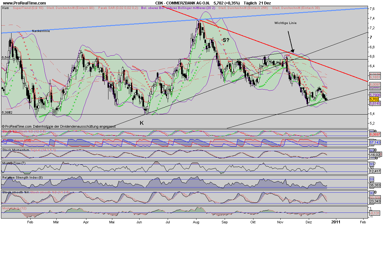The height and width of the screenshot is (256, 384).
Task: Click the 'Mär' month on time axis
Action: (x=56, y=221)
